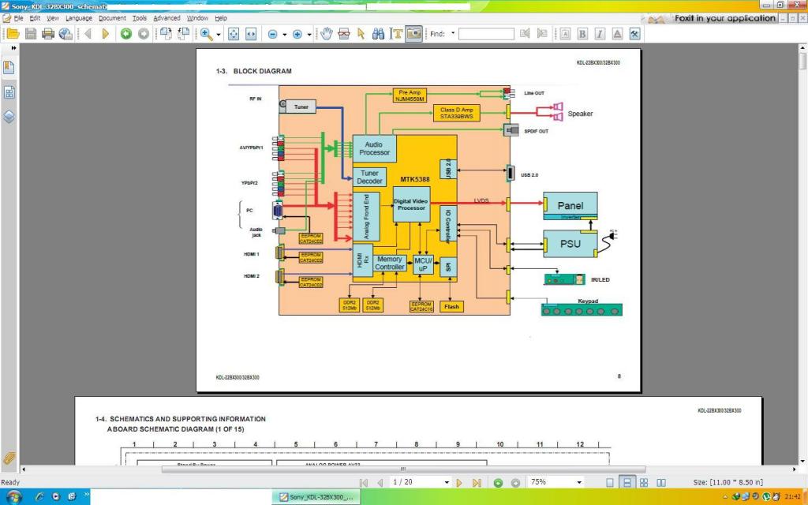Switch to Continuous page layout

(x=627, y=483)
